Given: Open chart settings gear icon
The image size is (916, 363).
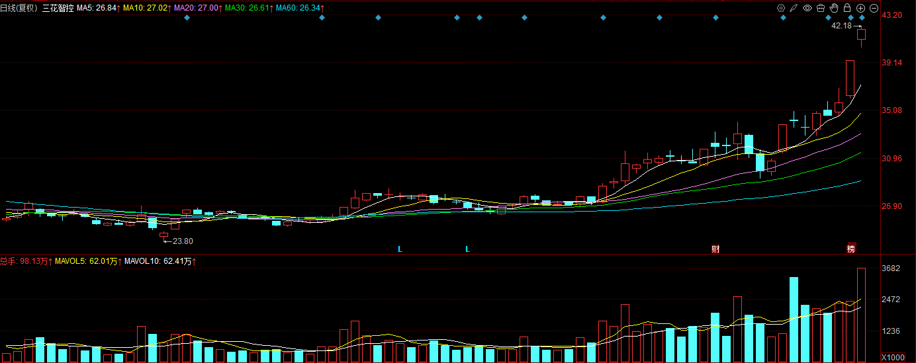Looking at the screenshot, I should pyautogui.click(x=781, y=8).
